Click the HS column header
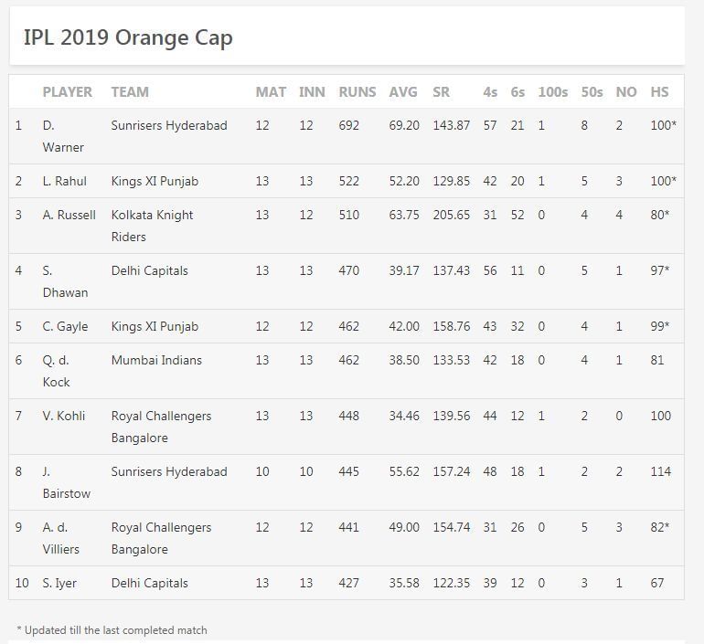 659,92
